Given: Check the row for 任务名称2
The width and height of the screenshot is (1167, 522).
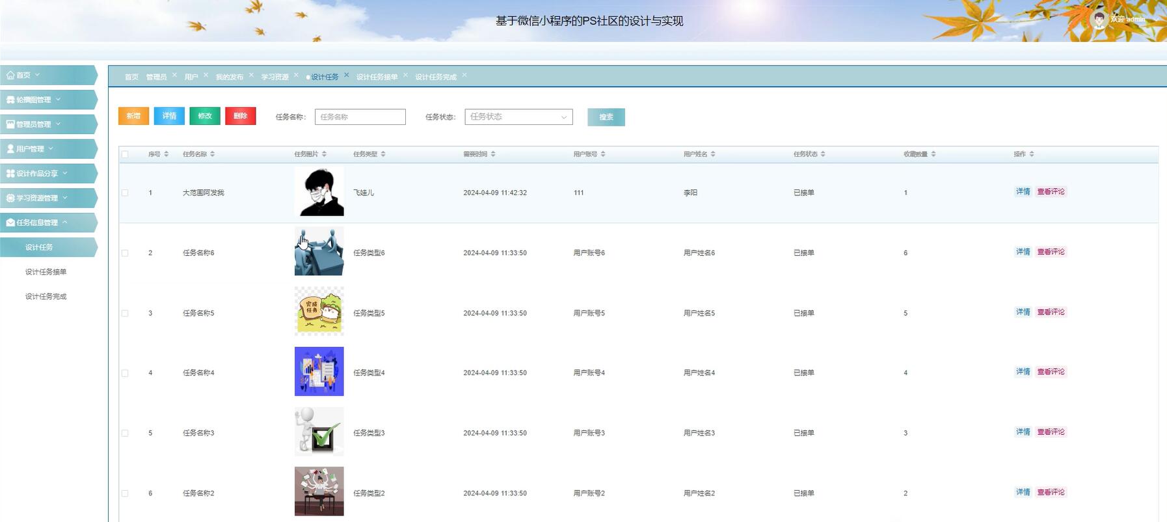Looking at the screenshot, I should coord(125,493).
